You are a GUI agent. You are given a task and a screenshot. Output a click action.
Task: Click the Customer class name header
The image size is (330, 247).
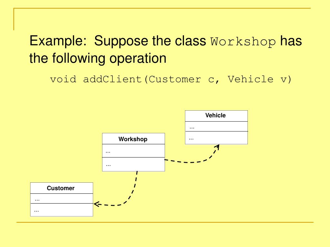(62, 188)
